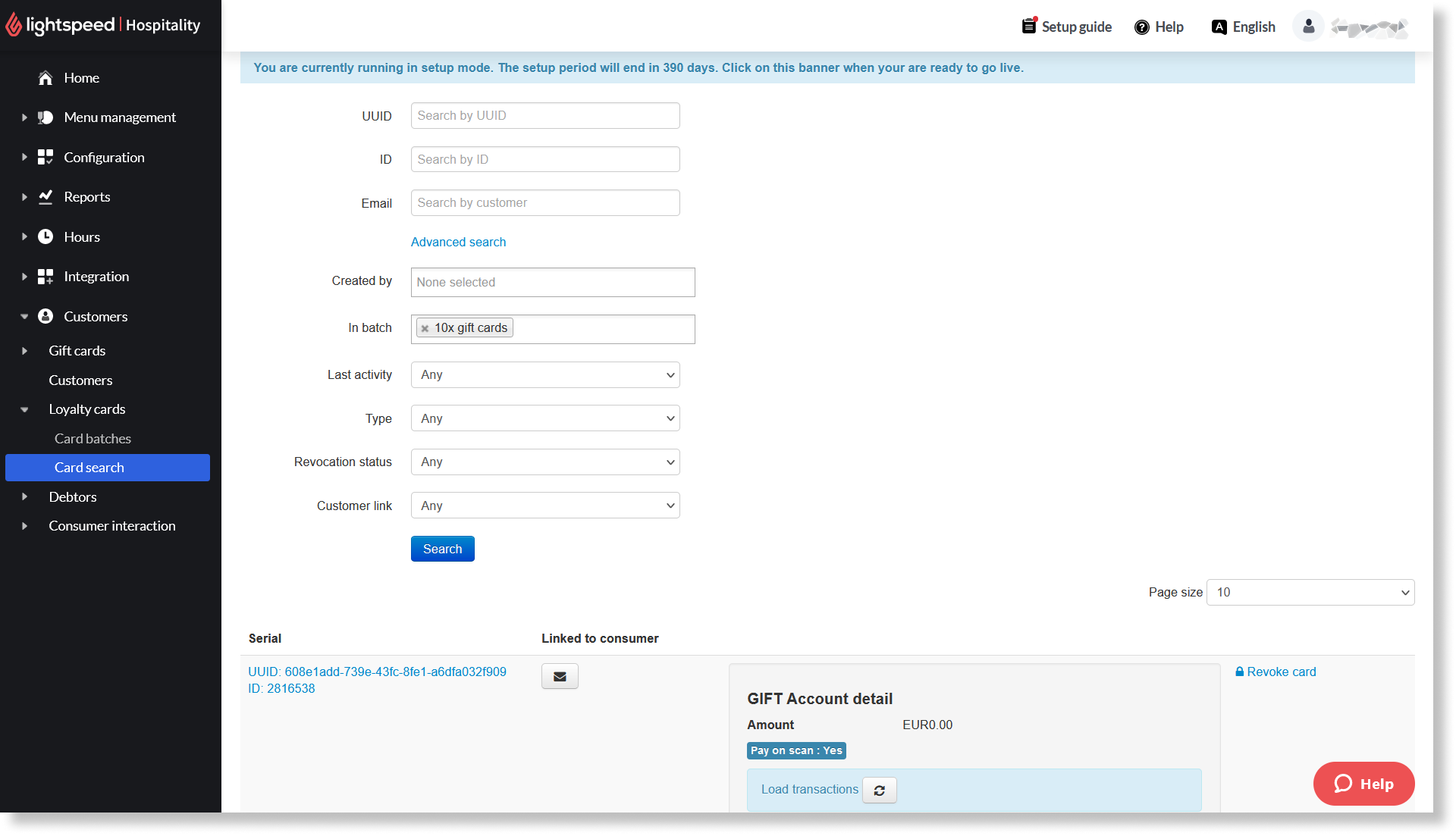The width and height of the screenshot is (1456, 836).
Task: Open Consumer interaction menu item
Action: pyautogui.click(x=112, y=526)
